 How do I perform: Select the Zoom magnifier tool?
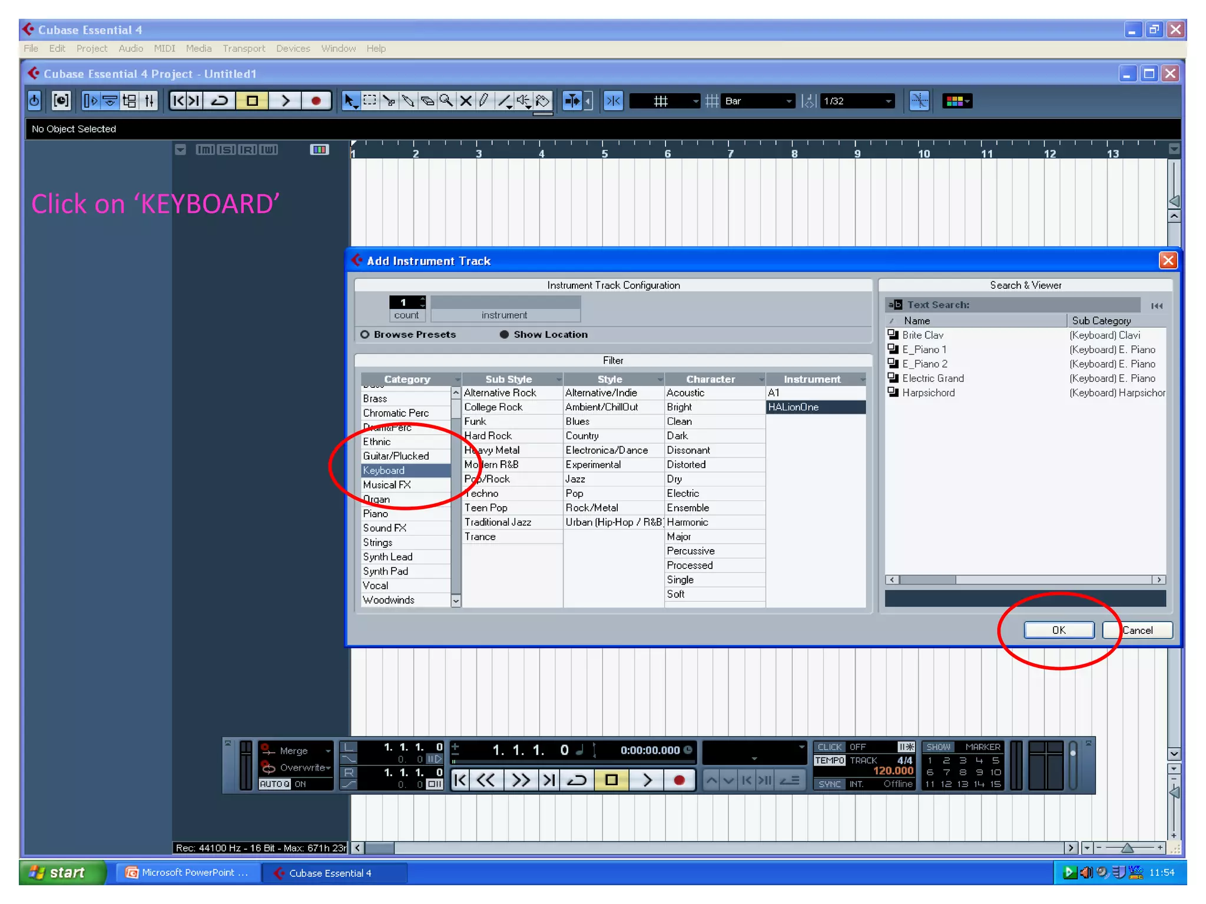(446, 101)
